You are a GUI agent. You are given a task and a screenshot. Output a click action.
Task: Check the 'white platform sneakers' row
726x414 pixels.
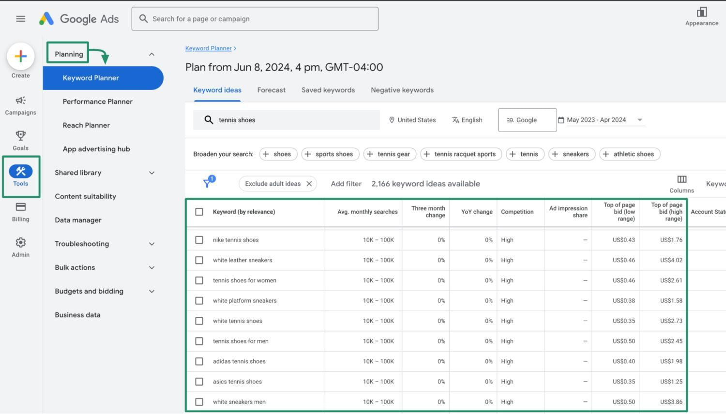[199, 301]
